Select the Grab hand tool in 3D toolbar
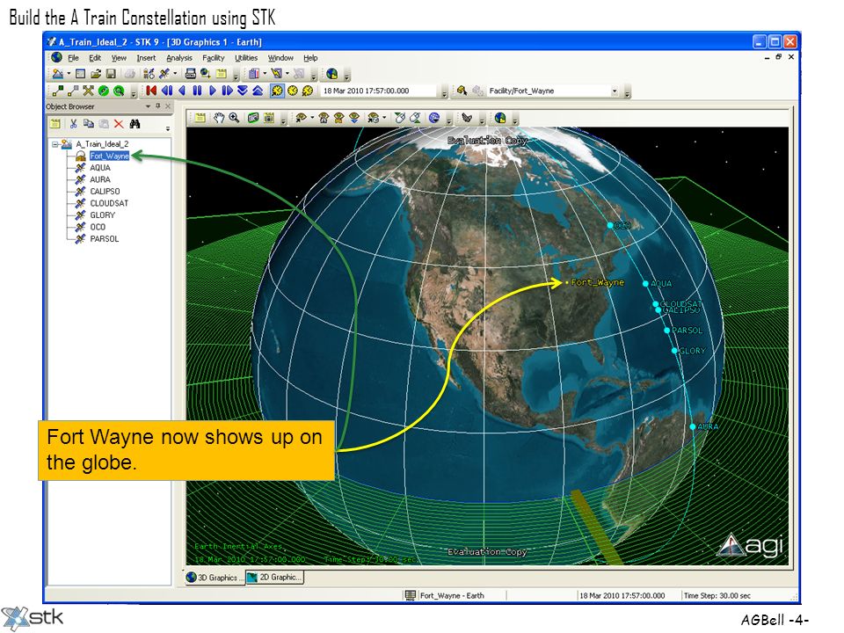844x633 pixels. click(x=219, y=118)
